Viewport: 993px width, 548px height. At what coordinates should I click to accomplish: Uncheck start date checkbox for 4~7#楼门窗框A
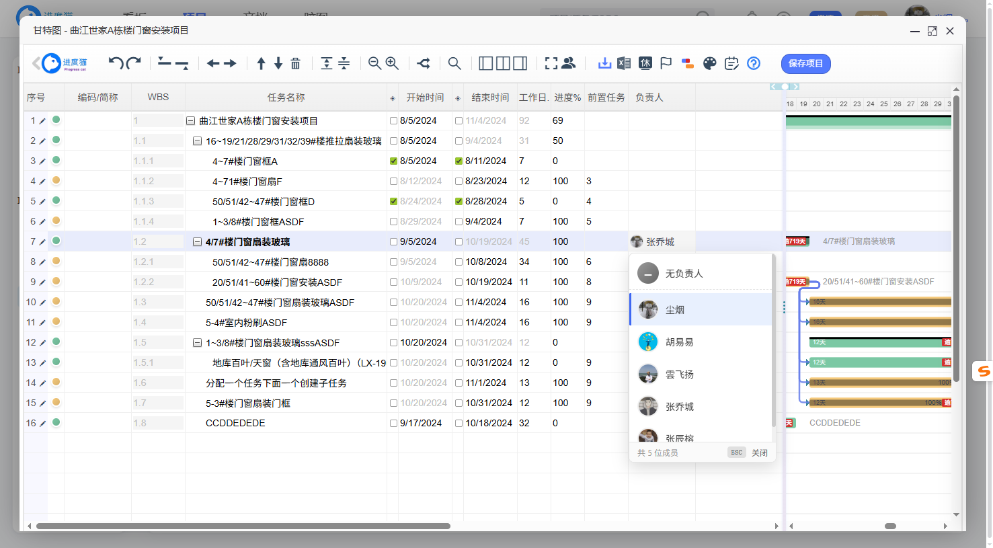pos(393,161)
